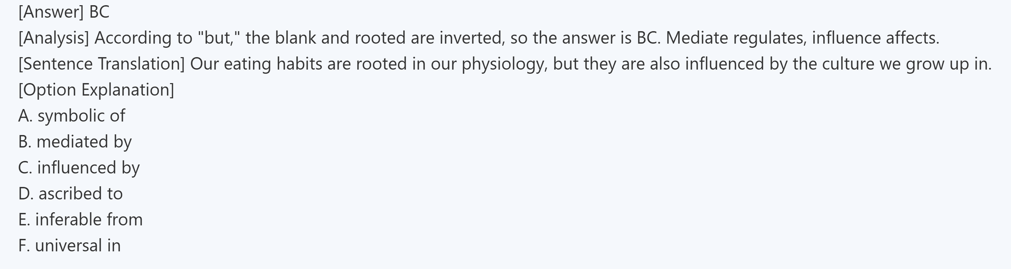Screen dimensions: 1011x269
Task: Select option F. universal in
Action: pos(70,245)
